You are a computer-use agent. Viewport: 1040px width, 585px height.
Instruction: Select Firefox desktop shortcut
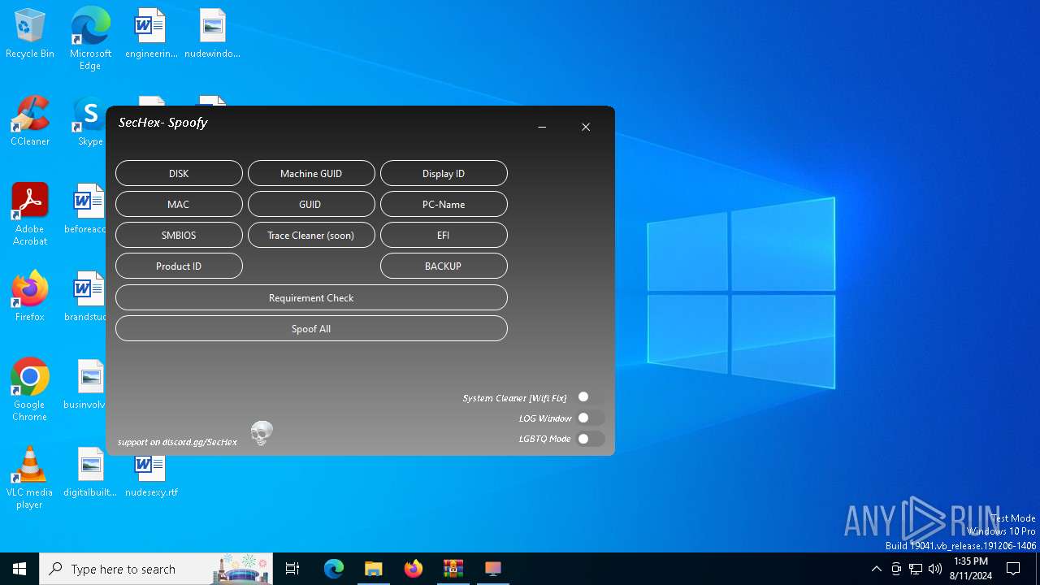tap(30, 297)
